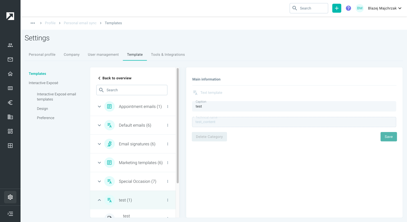Click the euro currency icon in sidebar
The width and height of the screenshot is (407, 222).
tap(10, 103)
